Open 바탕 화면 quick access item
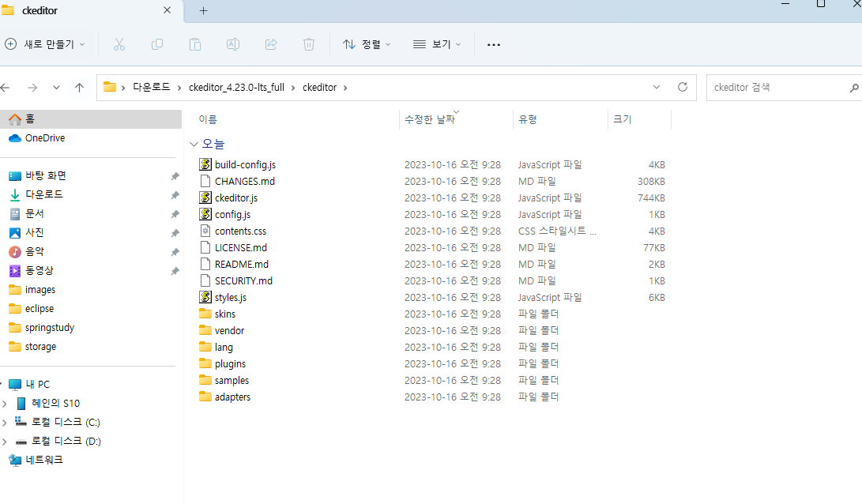This screenshot has width=862, height=504. tap(46, 176)
